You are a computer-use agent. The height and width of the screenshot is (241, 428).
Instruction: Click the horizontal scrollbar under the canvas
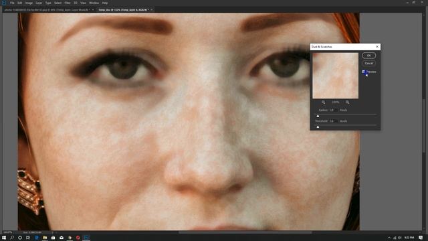pyautogui.click(x=245, y=232)
